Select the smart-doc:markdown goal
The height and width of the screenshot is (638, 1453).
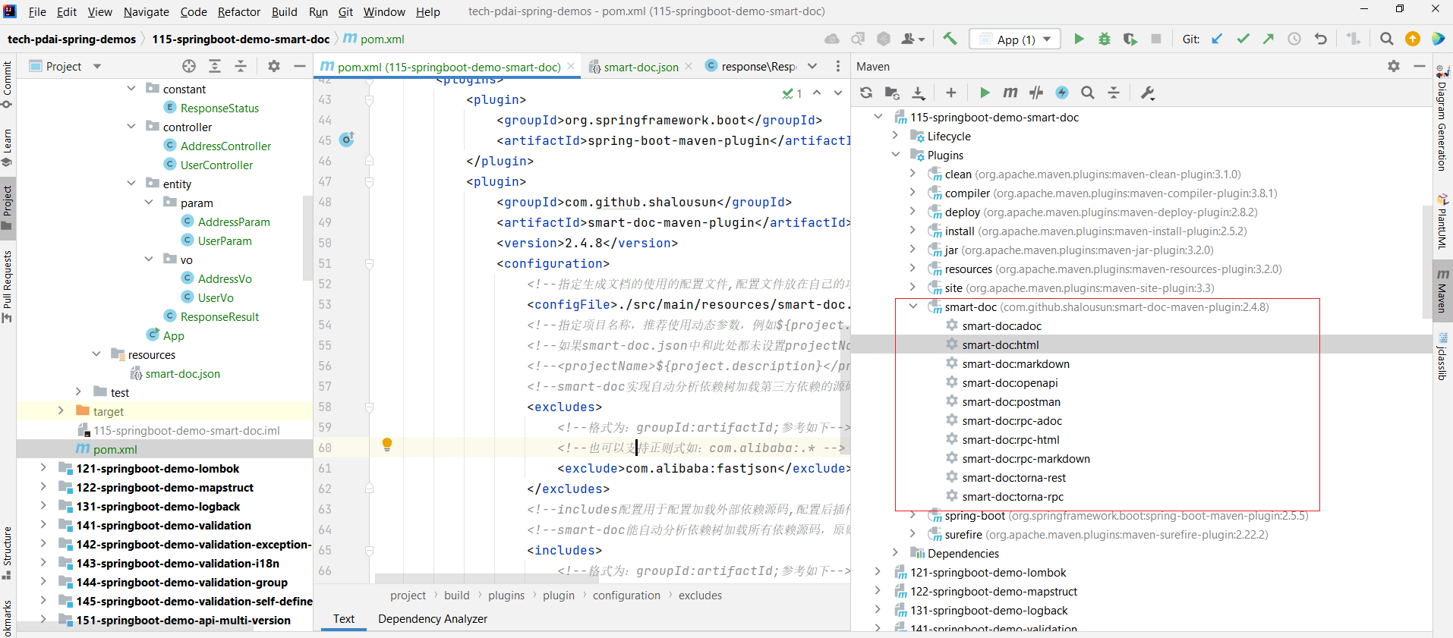(1015, 363)
